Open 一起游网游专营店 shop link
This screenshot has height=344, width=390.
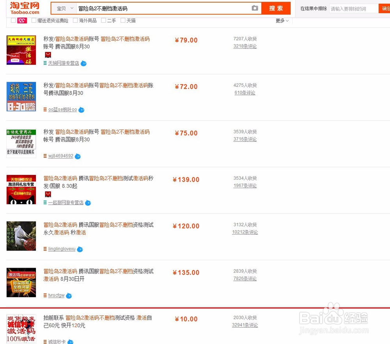[66, 203]
